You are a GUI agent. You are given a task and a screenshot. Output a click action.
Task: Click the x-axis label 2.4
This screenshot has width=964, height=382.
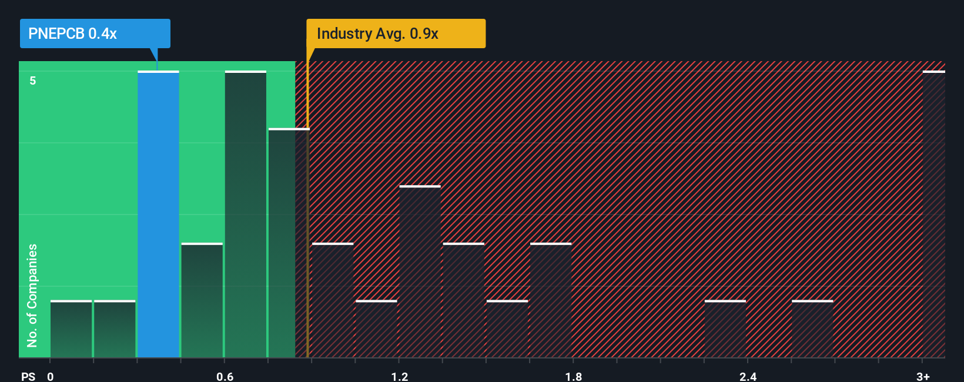(748, 376)
